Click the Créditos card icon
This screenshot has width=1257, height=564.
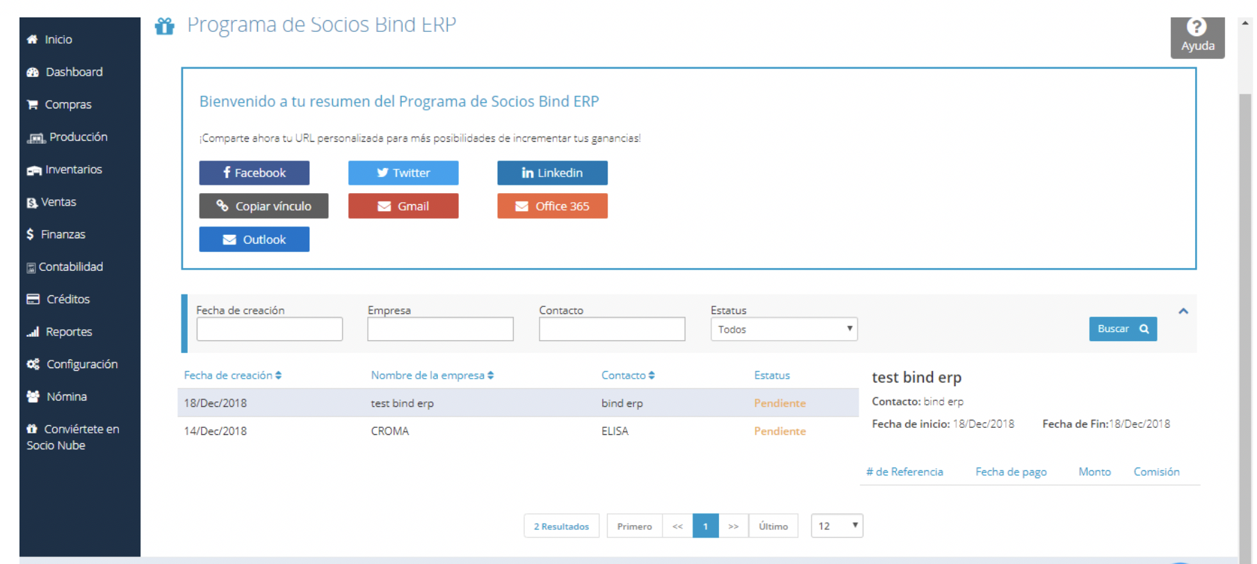[33, 299]
